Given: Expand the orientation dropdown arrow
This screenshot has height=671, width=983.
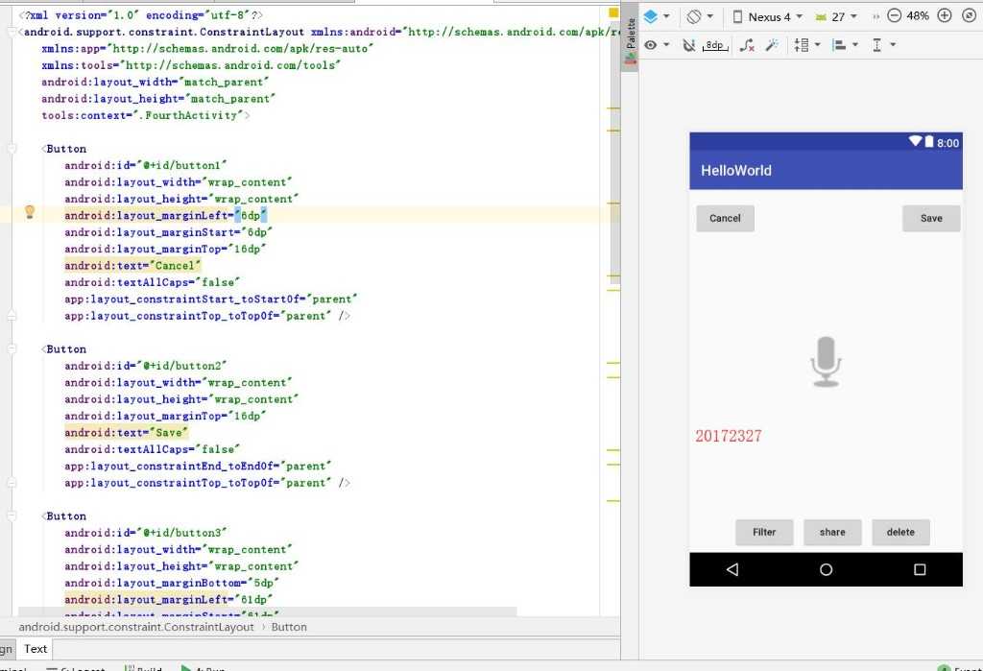Looking at the screenshot, I should point(710,17).
